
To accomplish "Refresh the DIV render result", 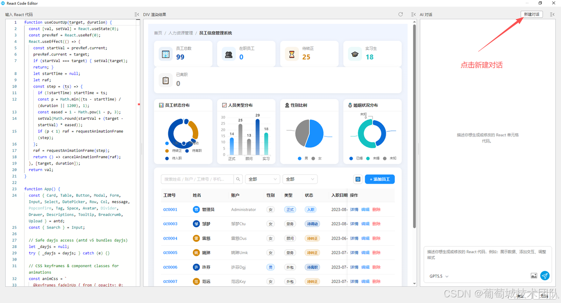I will click(401, 14).
